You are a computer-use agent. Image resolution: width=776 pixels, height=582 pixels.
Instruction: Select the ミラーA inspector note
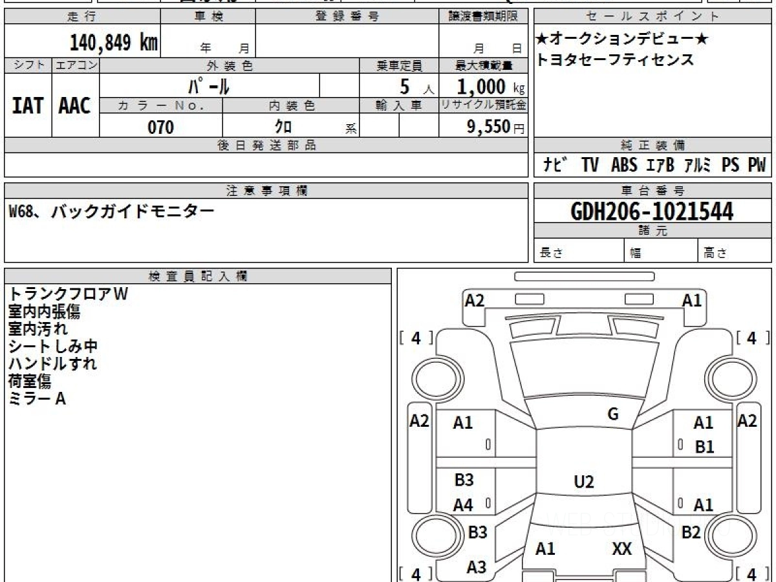(x=38, y=398)
